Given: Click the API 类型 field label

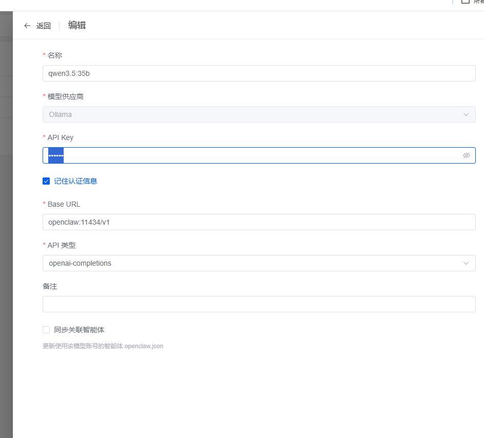Looking at the screenshot, I should (x=61, y=245).
